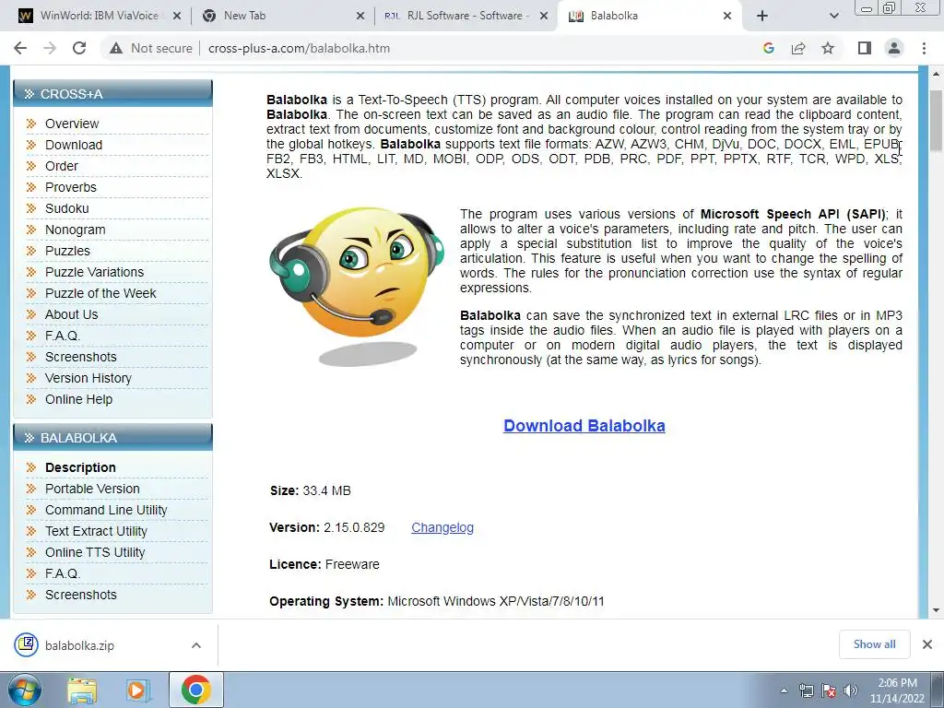
Task: Open Screenshots in CROSS+A section
Action: click(x=81, y=357)
